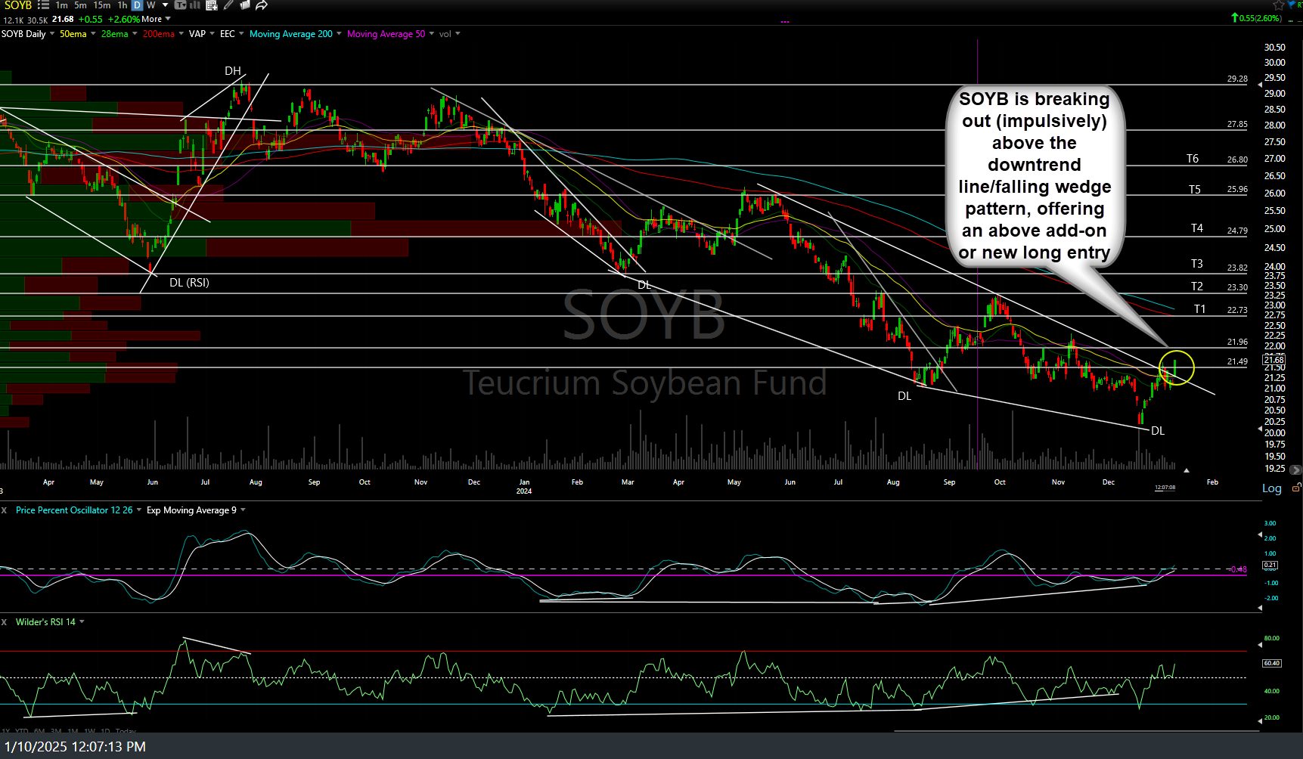Click the 21.96 level label
Image resolution: width=1303 pixels, height=759 pixels.
(x=1237, y=342)
